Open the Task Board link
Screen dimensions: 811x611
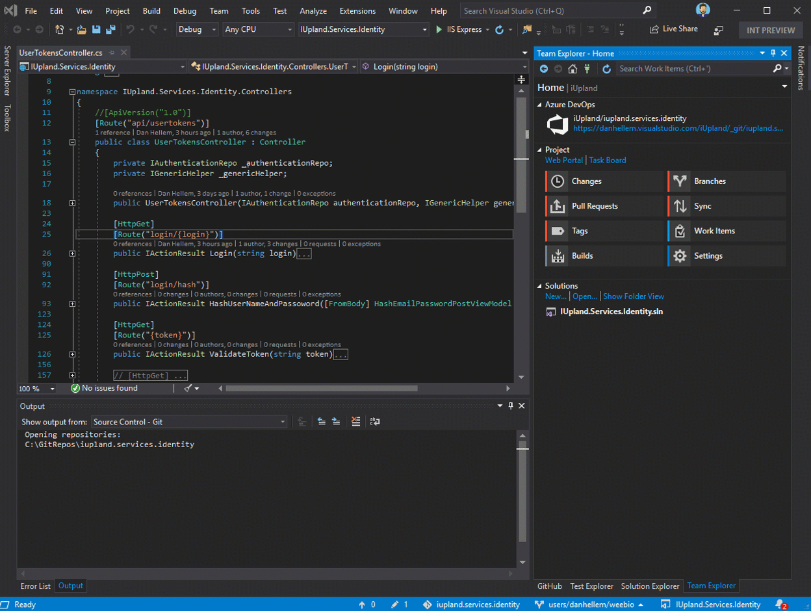pos(608,160)
